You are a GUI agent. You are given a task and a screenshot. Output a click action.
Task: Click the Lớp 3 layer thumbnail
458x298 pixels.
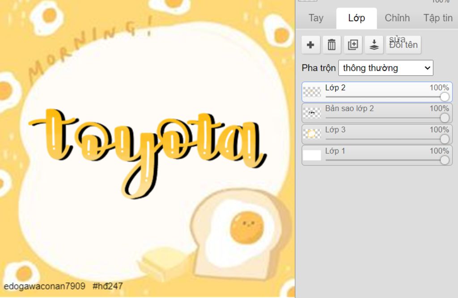pos(312,134)
